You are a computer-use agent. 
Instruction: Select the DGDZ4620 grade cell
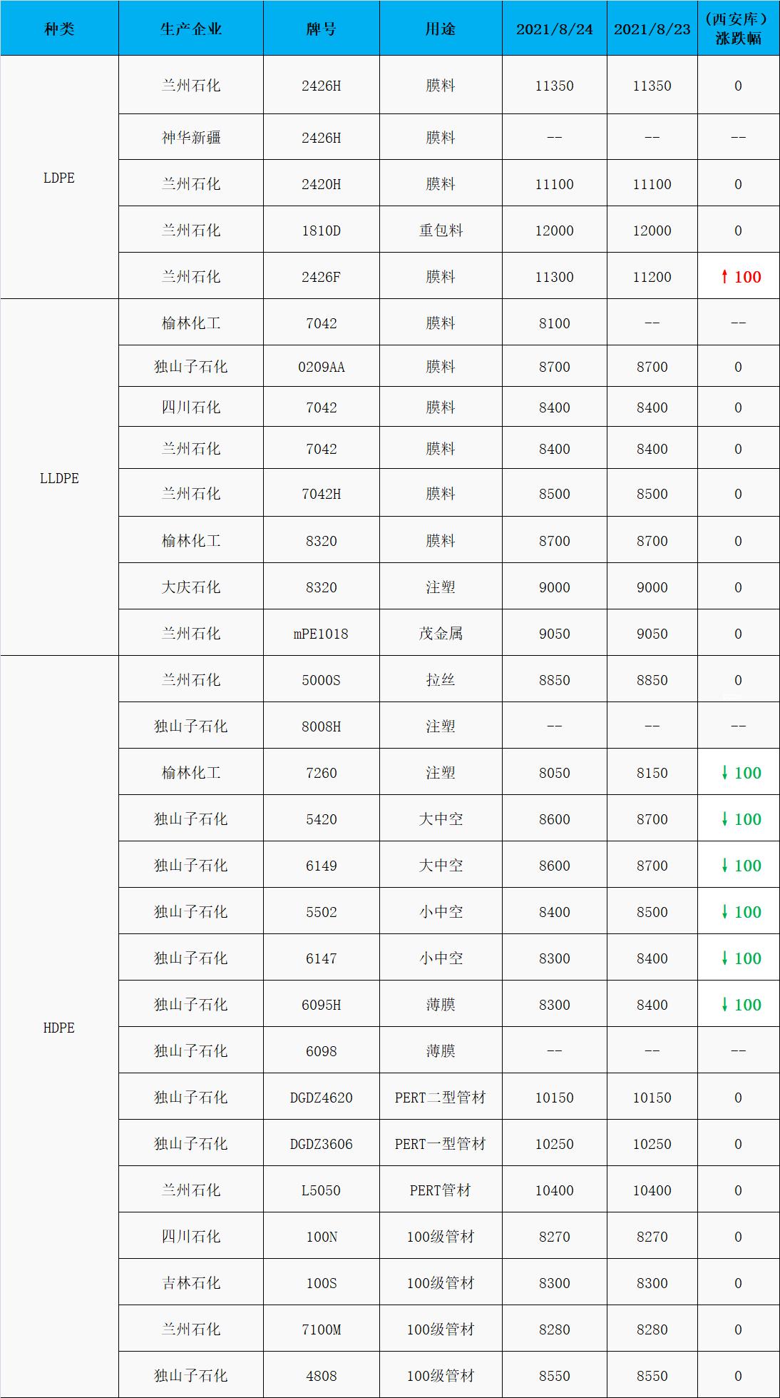pos(322,1098)
